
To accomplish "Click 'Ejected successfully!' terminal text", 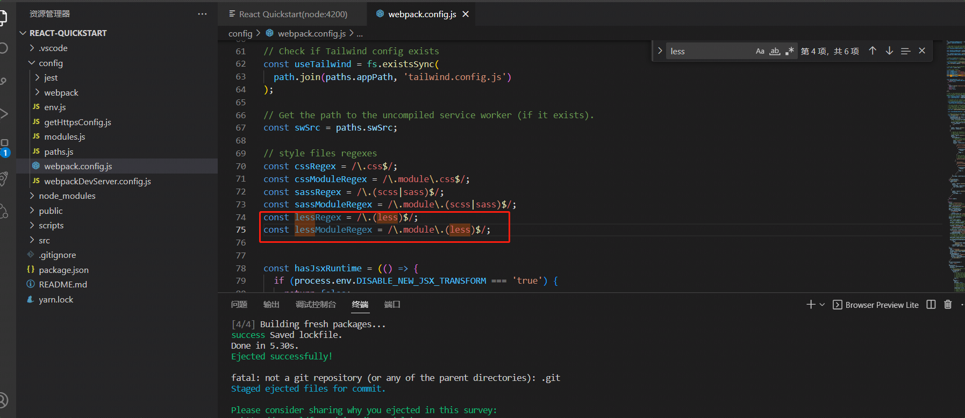I will click(x=282, y=356).
